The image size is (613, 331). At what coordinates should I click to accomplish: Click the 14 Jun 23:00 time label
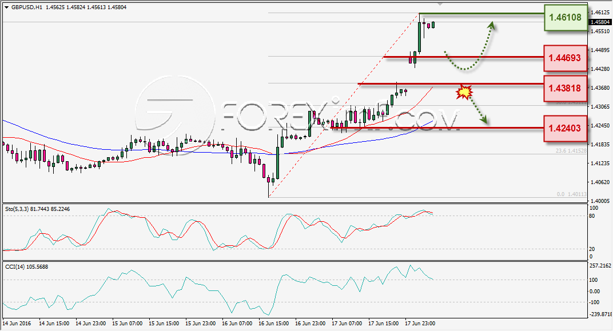click(91, 323)
